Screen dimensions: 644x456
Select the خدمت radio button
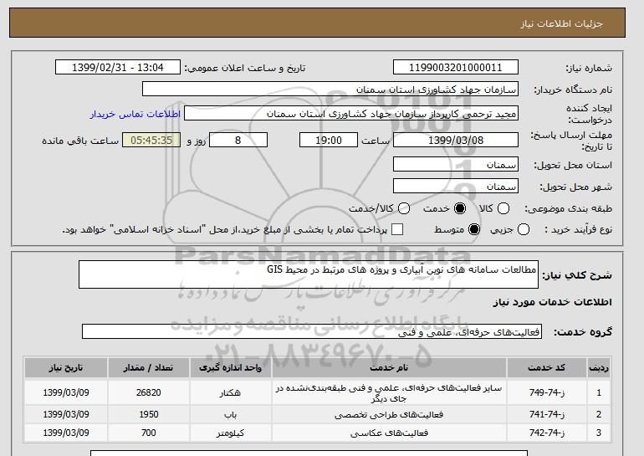[x=460, y=208]
